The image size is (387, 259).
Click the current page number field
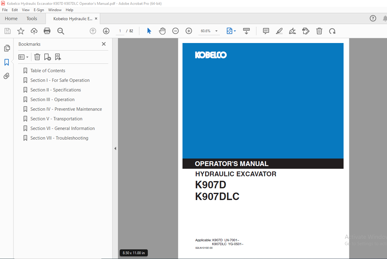(120, 31)
